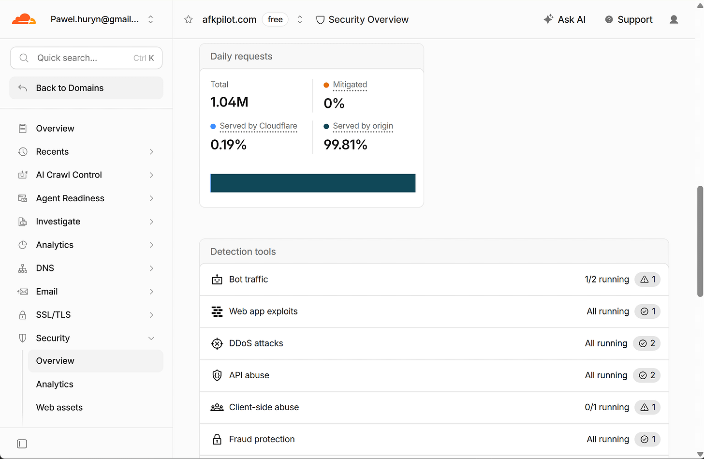
Task: Click the Overview document icon in sidebar
Action: click(23, 128)
